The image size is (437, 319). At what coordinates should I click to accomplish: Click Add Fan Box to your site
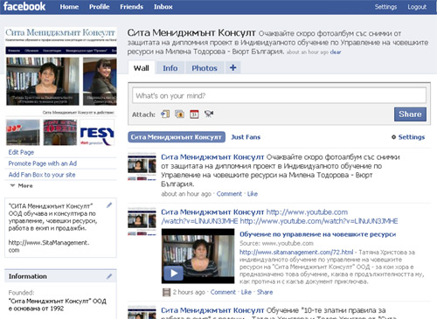[42, 175]
